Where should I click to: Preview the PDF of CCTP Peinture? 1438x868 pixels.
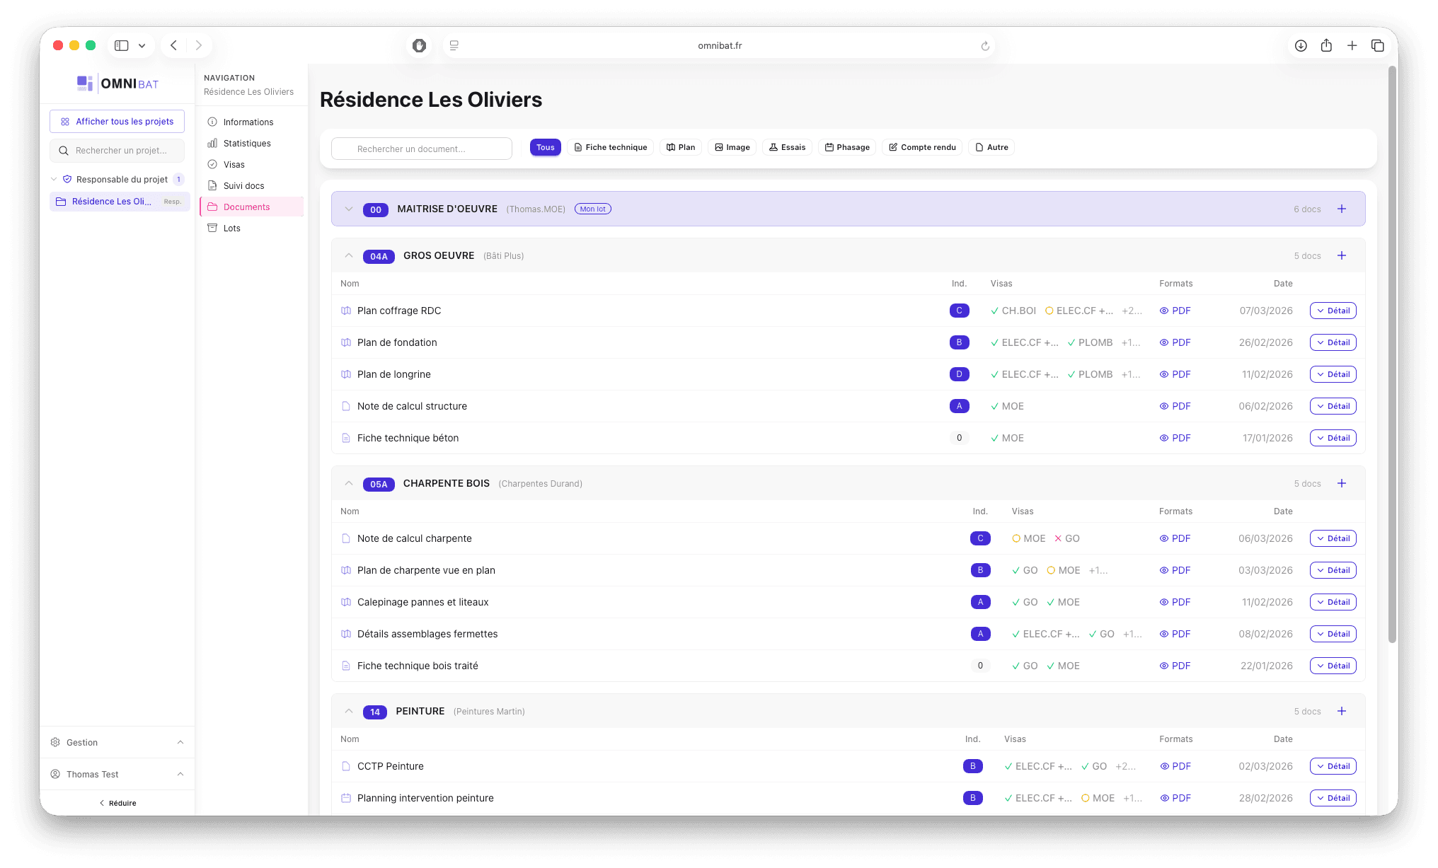pyautogui.click(x=1175, y=766)
